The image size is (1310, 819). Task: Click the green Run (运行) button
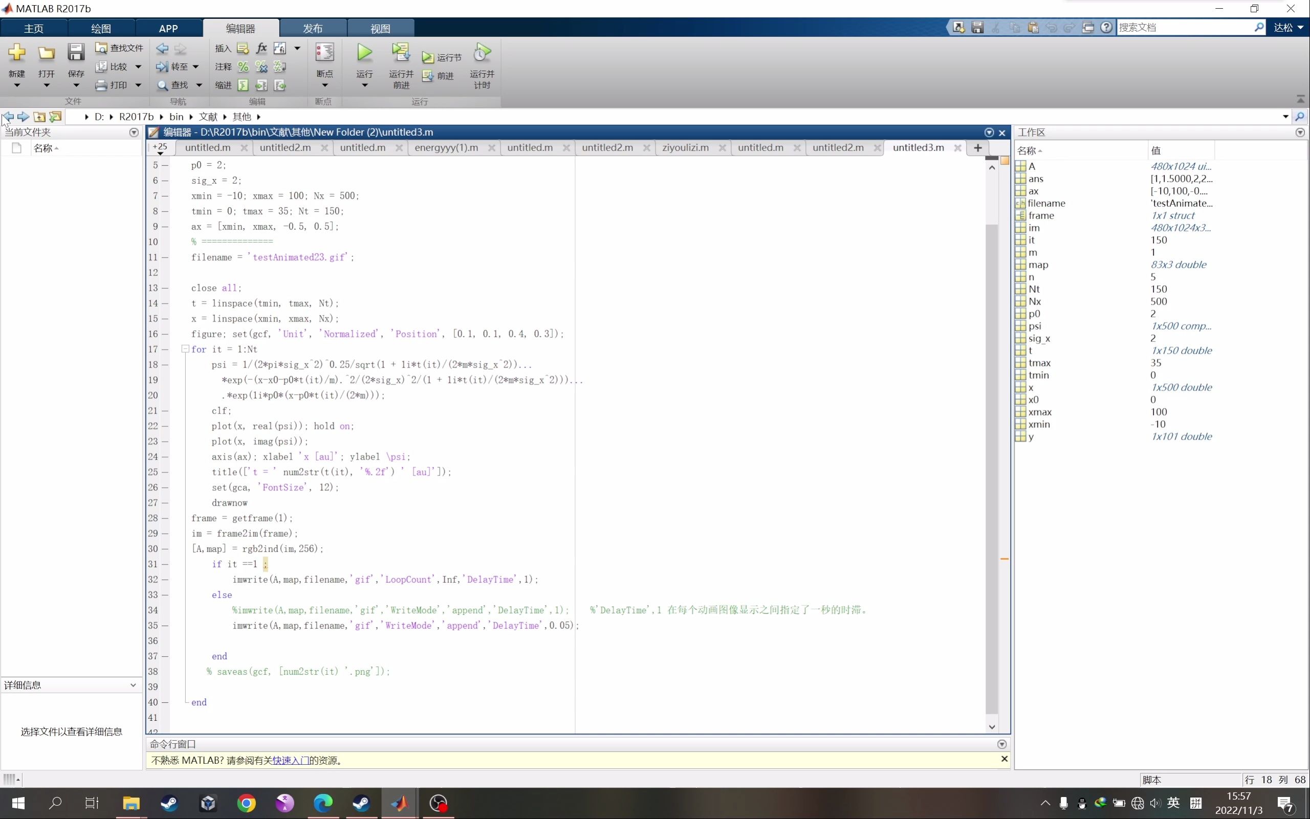[364, 53]
